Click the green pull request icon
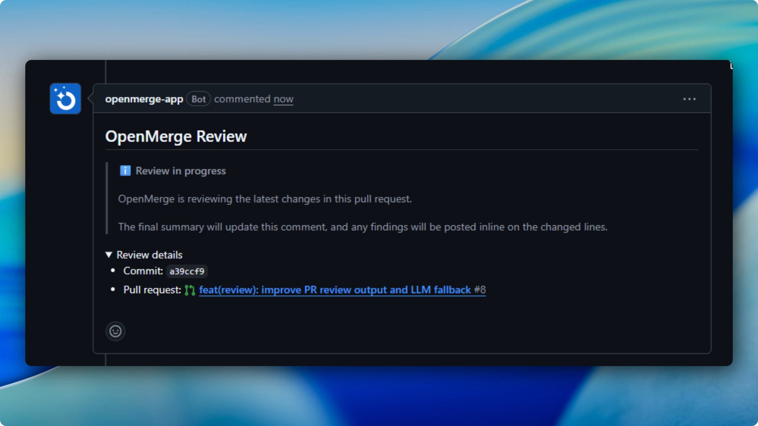Screen dimensions: 758x426 [190, 290]
